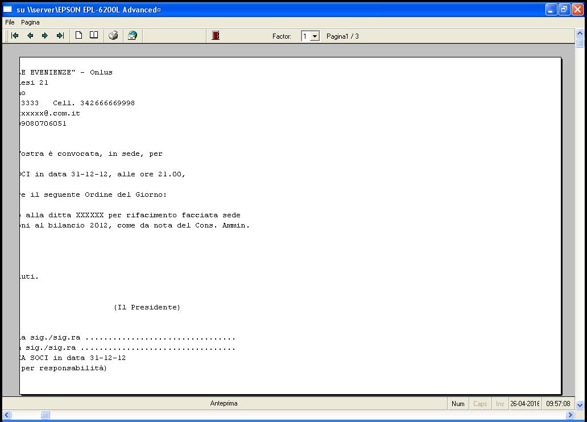The width and height of the screenshot is (587, 422).
Task: Click the printer icon to print
Action: [x=113, y=36]
